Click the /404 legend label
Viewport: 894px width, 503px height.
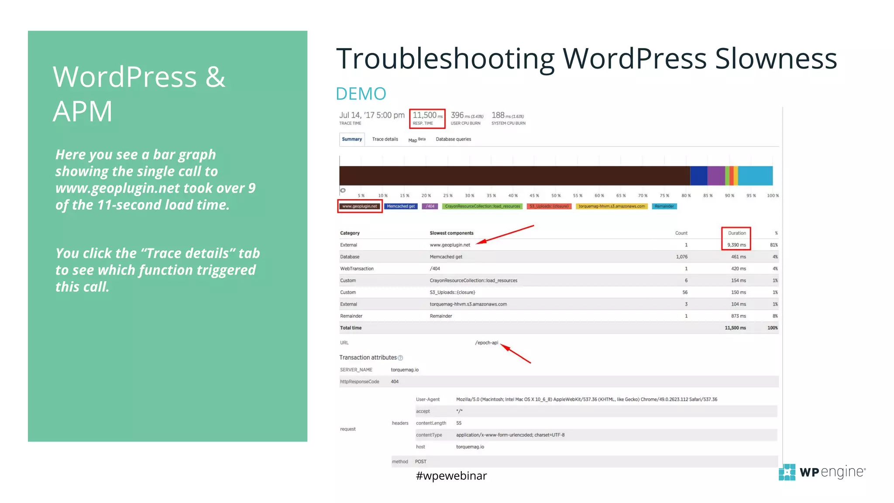pos(430,206)
